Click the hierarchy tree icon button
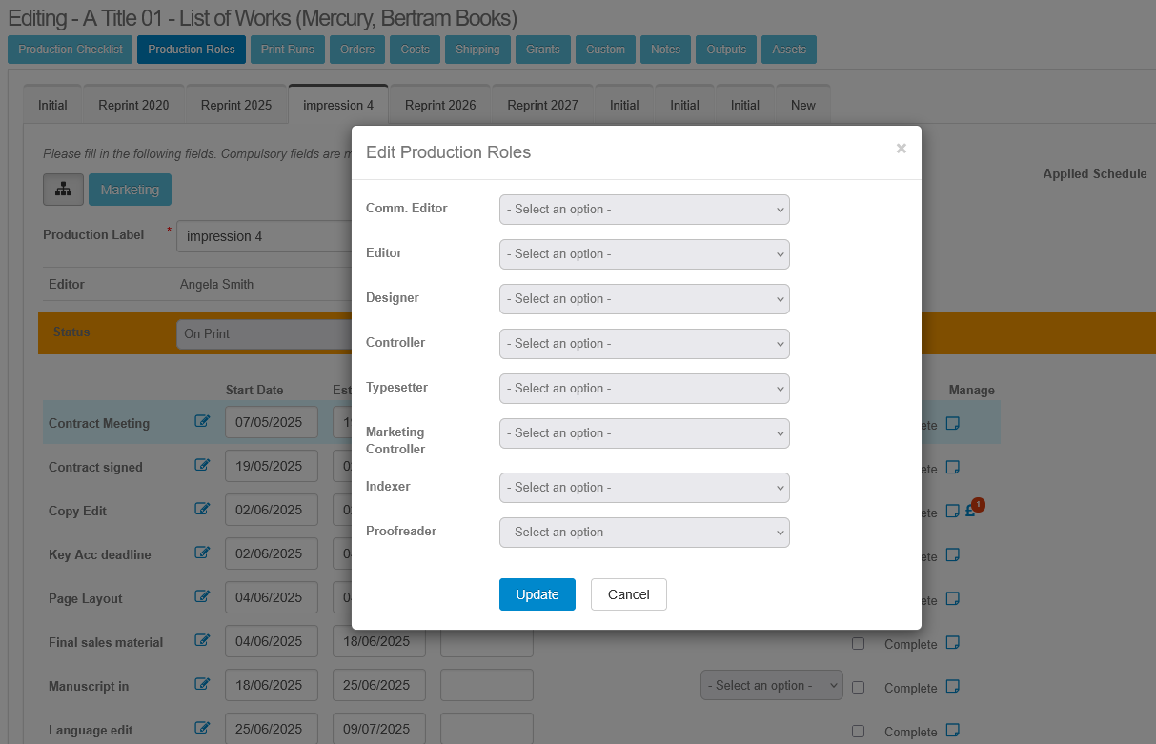The height and width of the screenshot is (744, 1156). coord(63,190)
